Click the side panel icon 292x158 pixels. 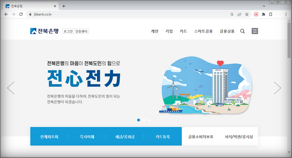271,14
